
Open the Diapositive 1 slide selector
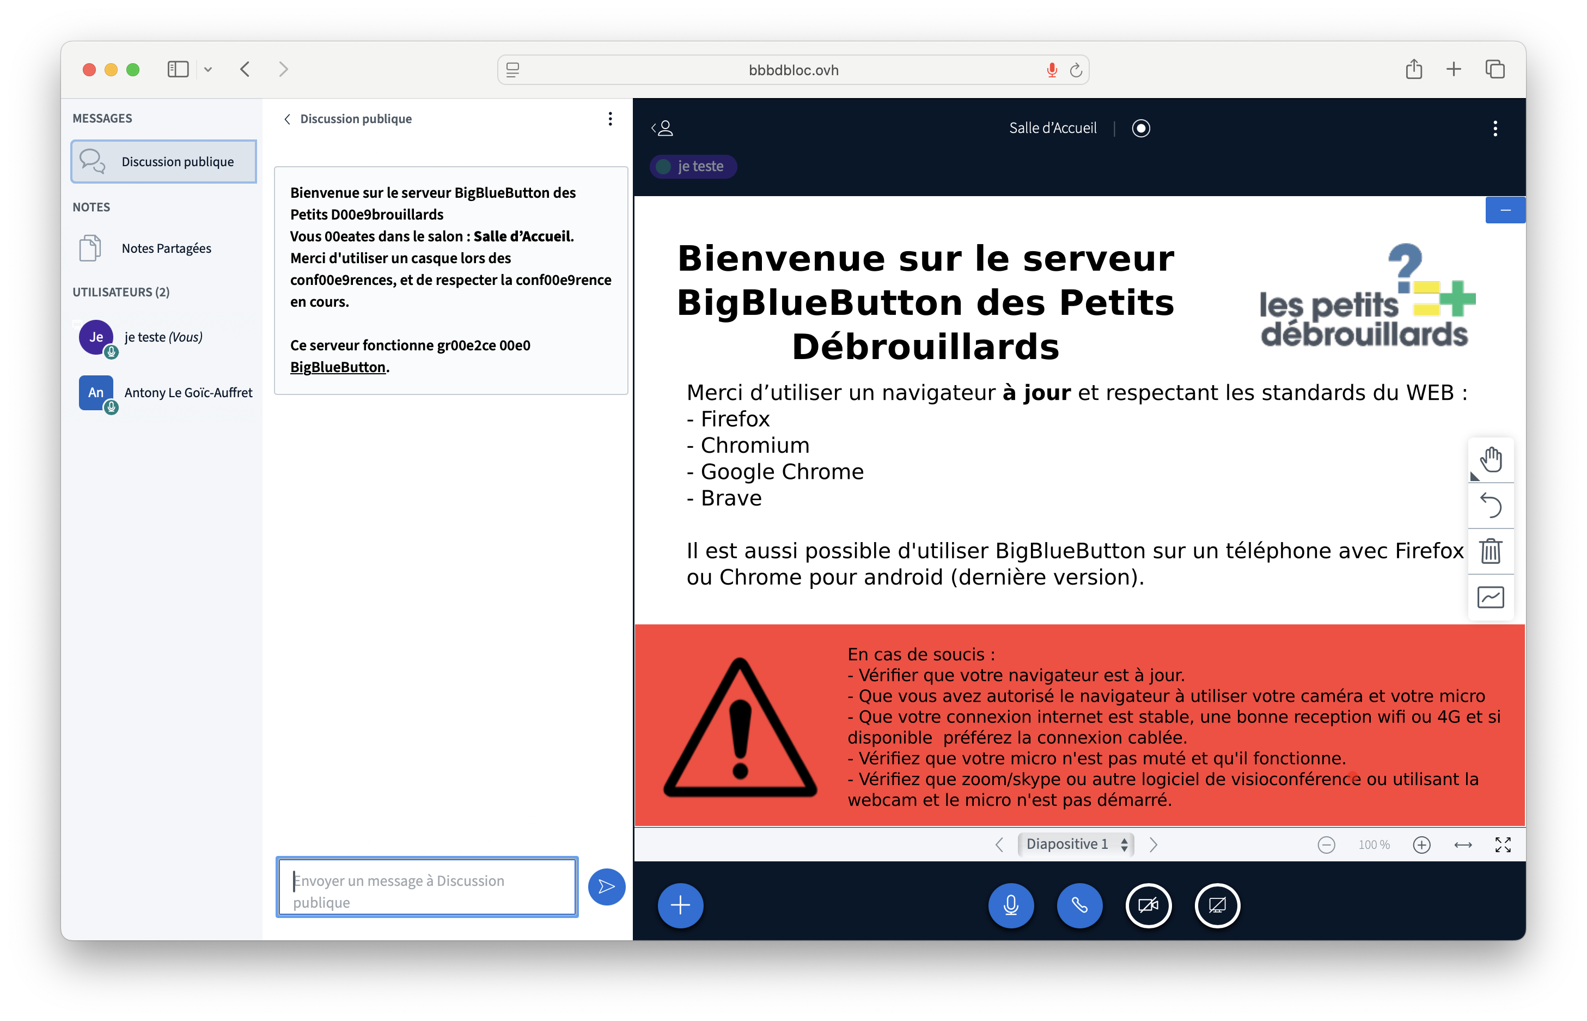point(1076,844)
